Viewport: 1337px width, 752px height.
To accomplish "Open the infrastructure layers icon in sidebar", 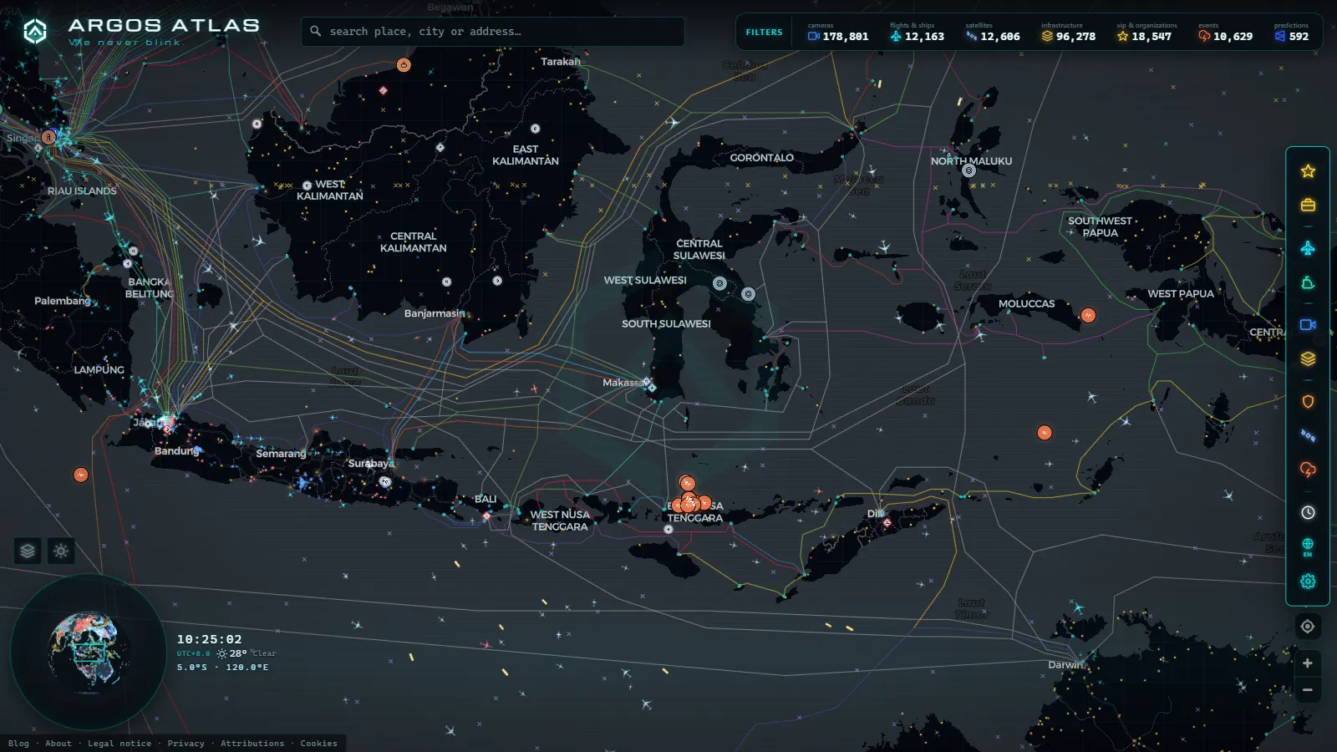I will click(1308, 358).
